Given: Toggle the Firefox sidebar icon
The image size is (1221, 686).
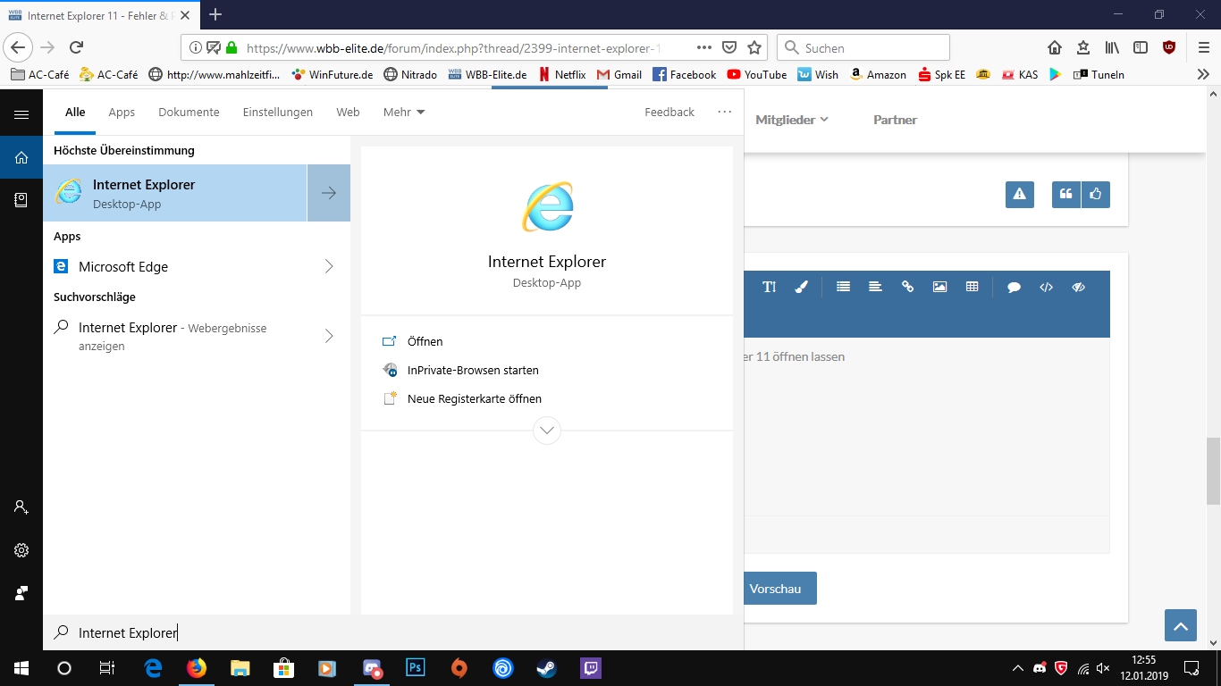Looking at the screenshot, I should pyautogui.click(x=1141, y=47).
